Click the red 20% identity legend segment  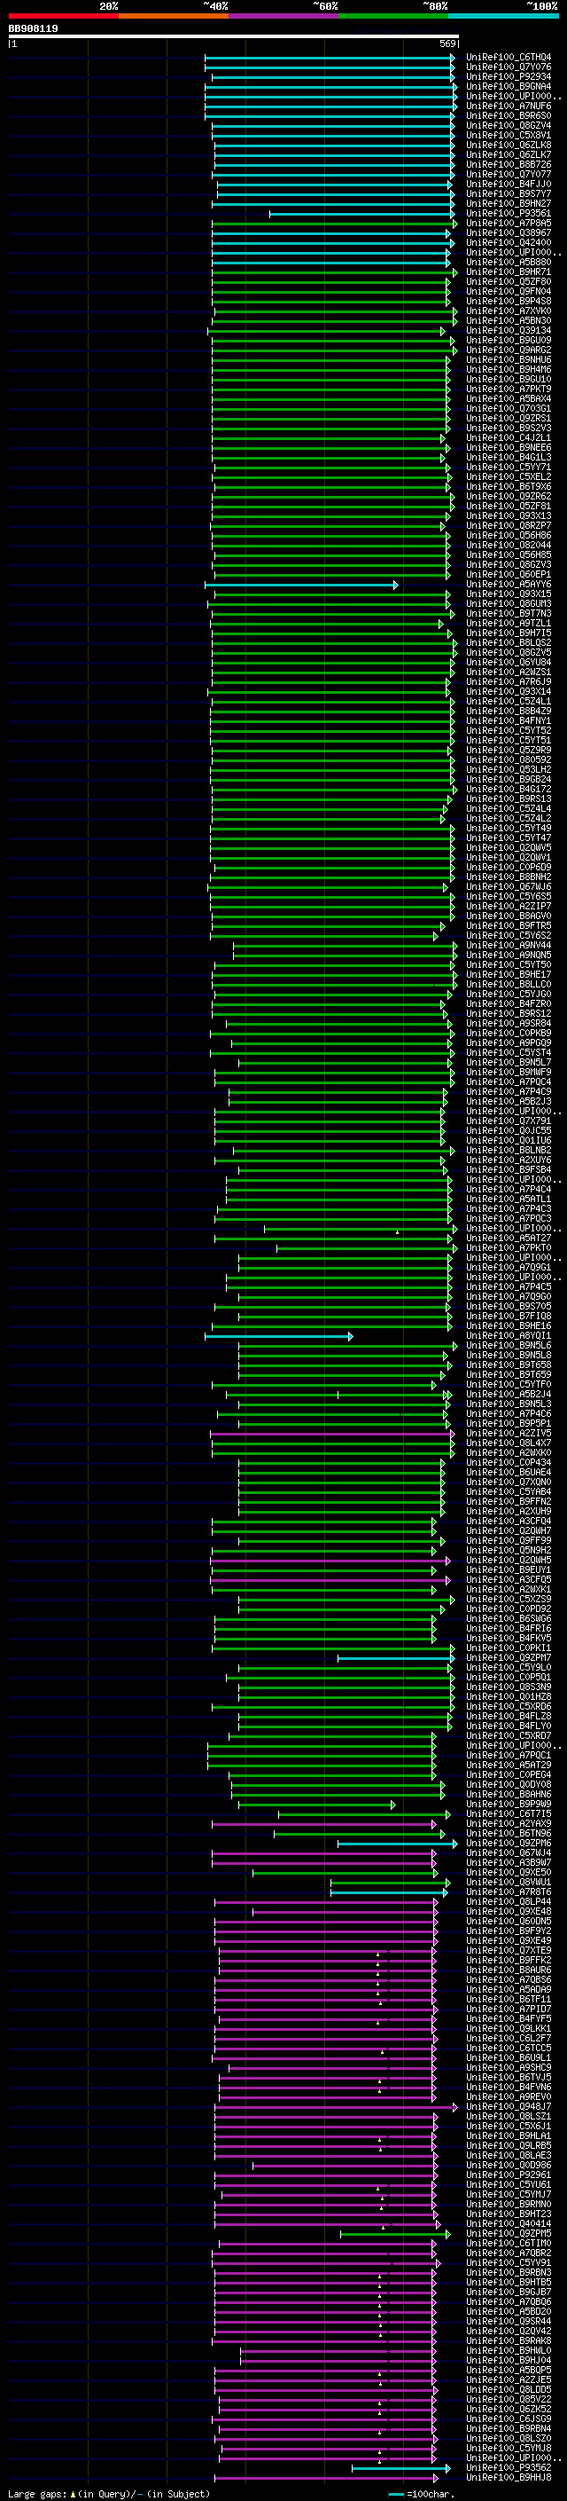63,16
